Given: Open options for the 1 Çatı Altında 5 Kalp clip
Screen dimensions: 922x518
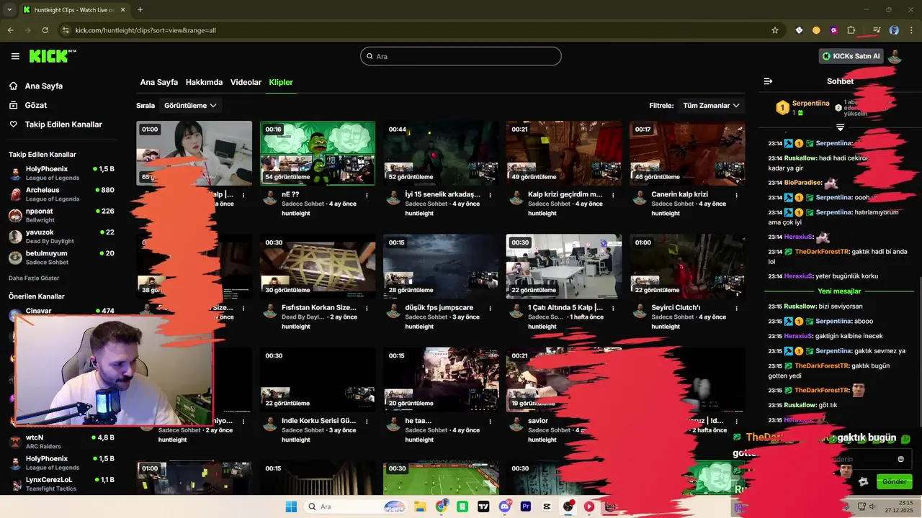Looking at the screenshot, I should [613, 308].
